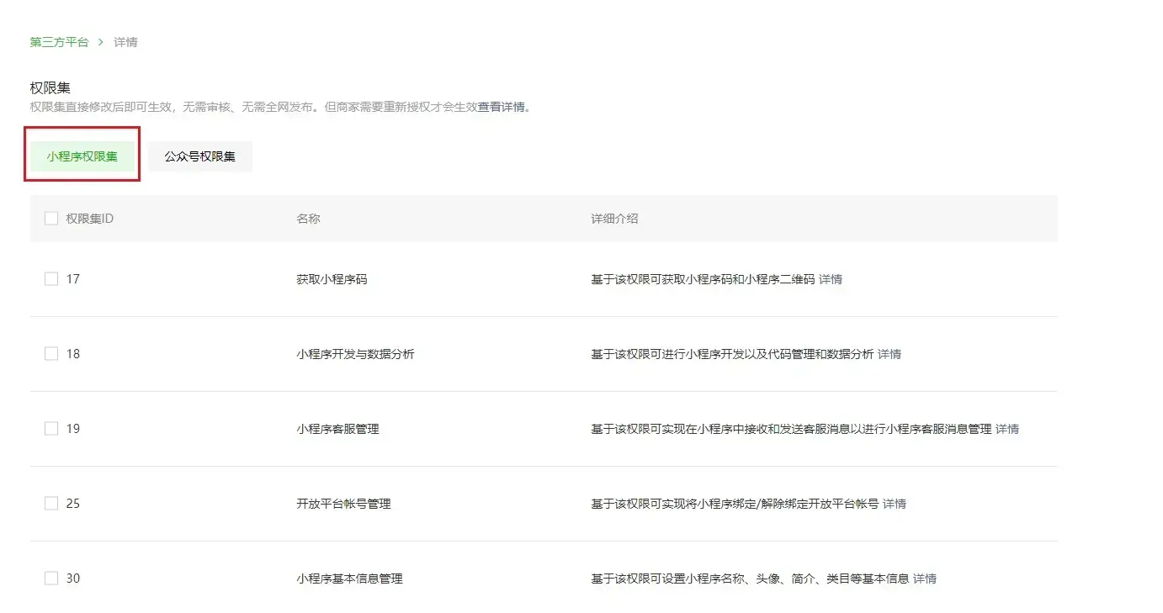Click the 获取小程序码 permission name
Viewport: 1163px width, 613px height.
pos(332,279)
